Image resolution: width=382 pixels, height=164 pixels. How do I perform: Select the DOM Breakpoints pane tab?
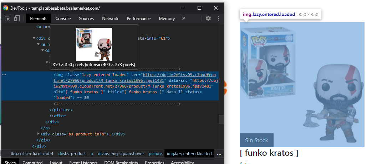point(121,162)
